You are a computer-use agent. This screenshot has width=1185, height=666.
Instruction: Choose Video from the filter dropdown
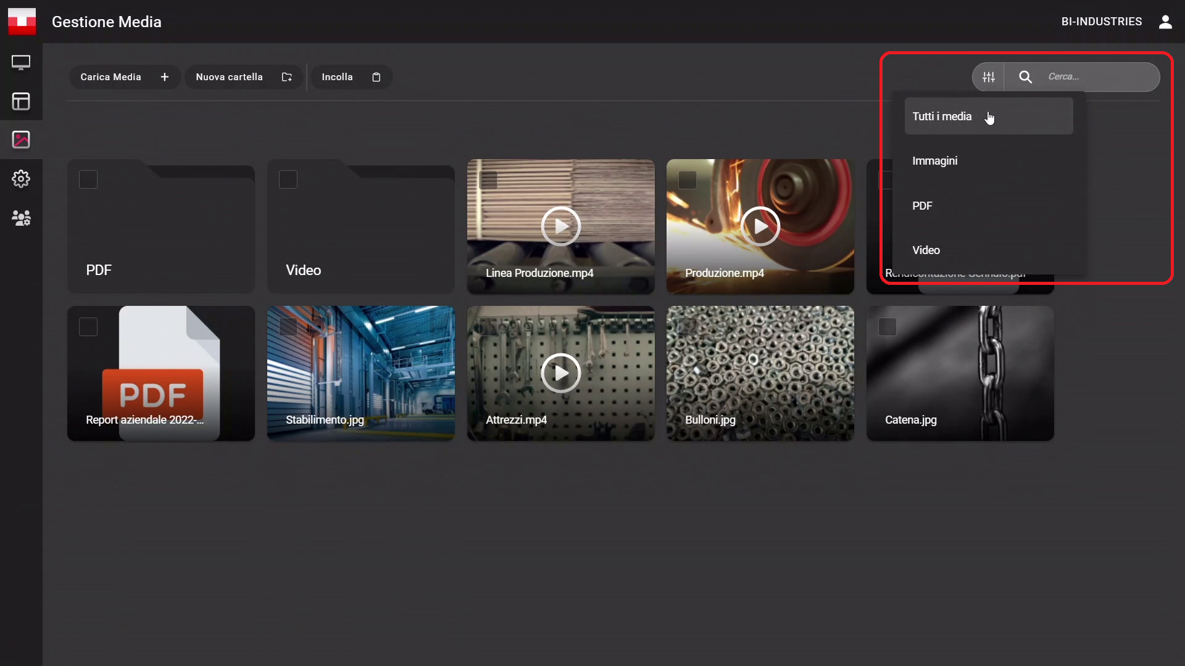coord(926,250)
